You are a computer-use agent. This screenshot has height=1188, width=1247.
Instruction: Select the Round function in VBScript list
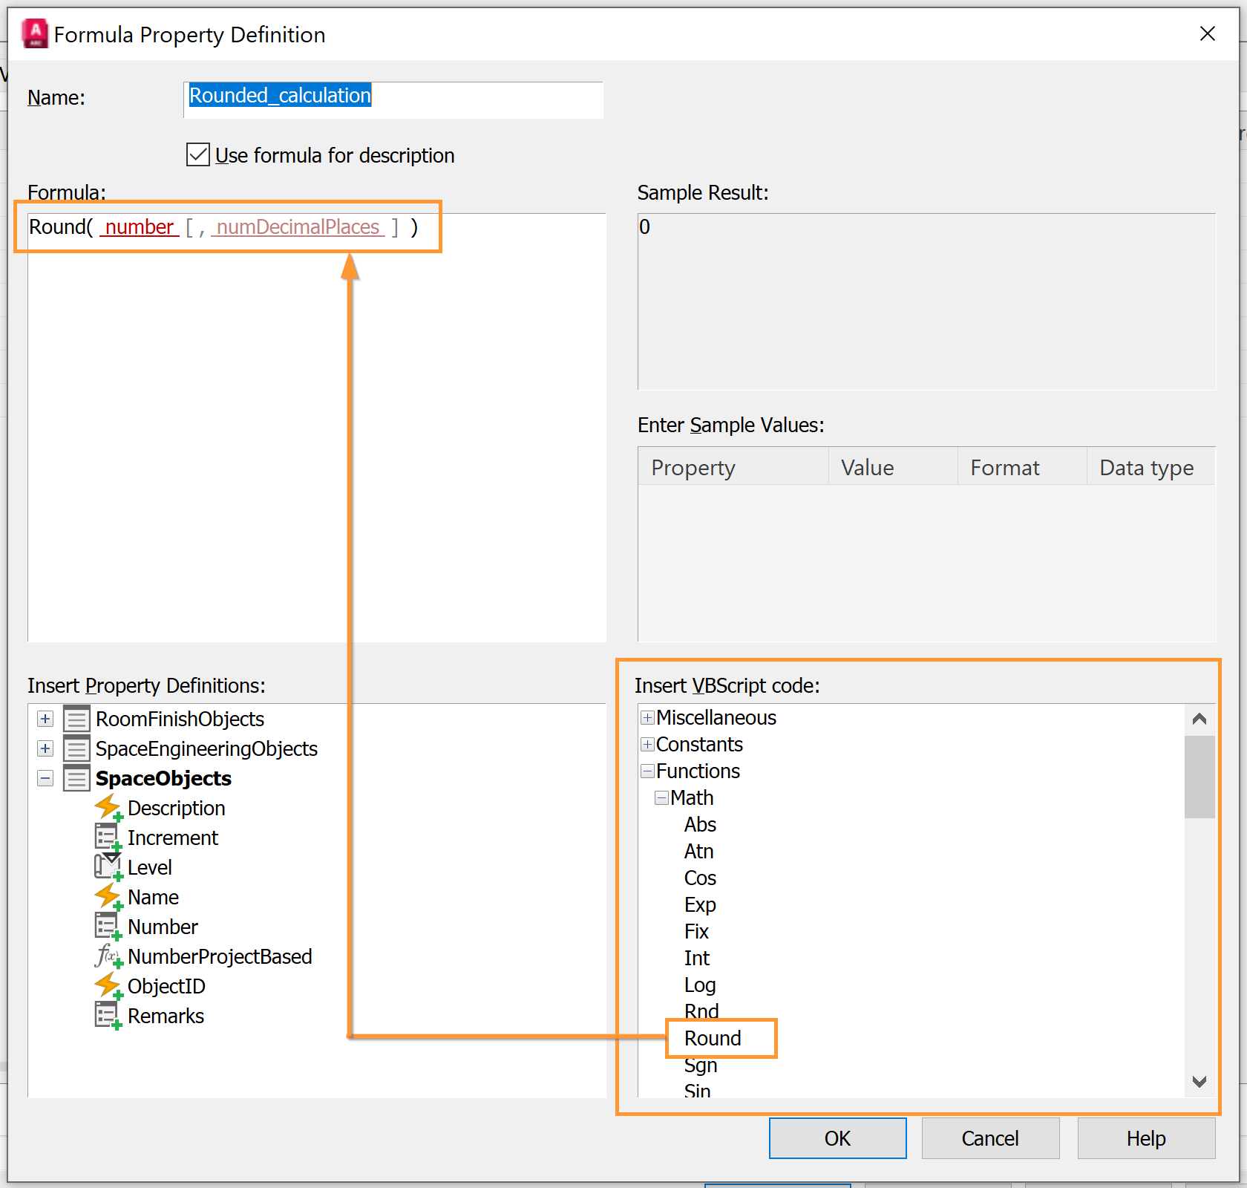pyautogui.click(x=713, y=1038)
